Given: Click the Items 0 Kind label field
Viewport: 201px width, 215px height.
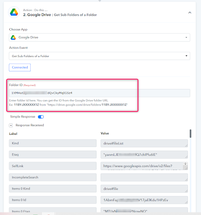Looking at the screenshot, I should pos(52,189).
